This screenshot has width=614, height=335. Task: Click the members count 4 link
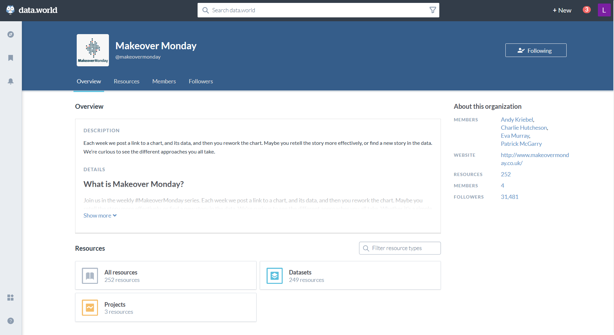[x=502, y=186]
